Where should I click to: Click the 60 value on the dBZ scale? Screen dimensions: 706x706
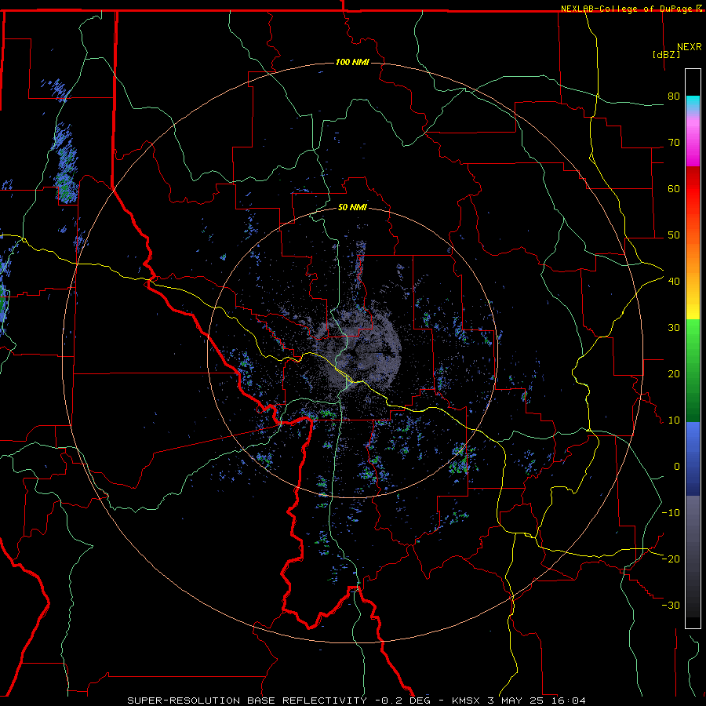pyautogui.click(x=674, y=188)
